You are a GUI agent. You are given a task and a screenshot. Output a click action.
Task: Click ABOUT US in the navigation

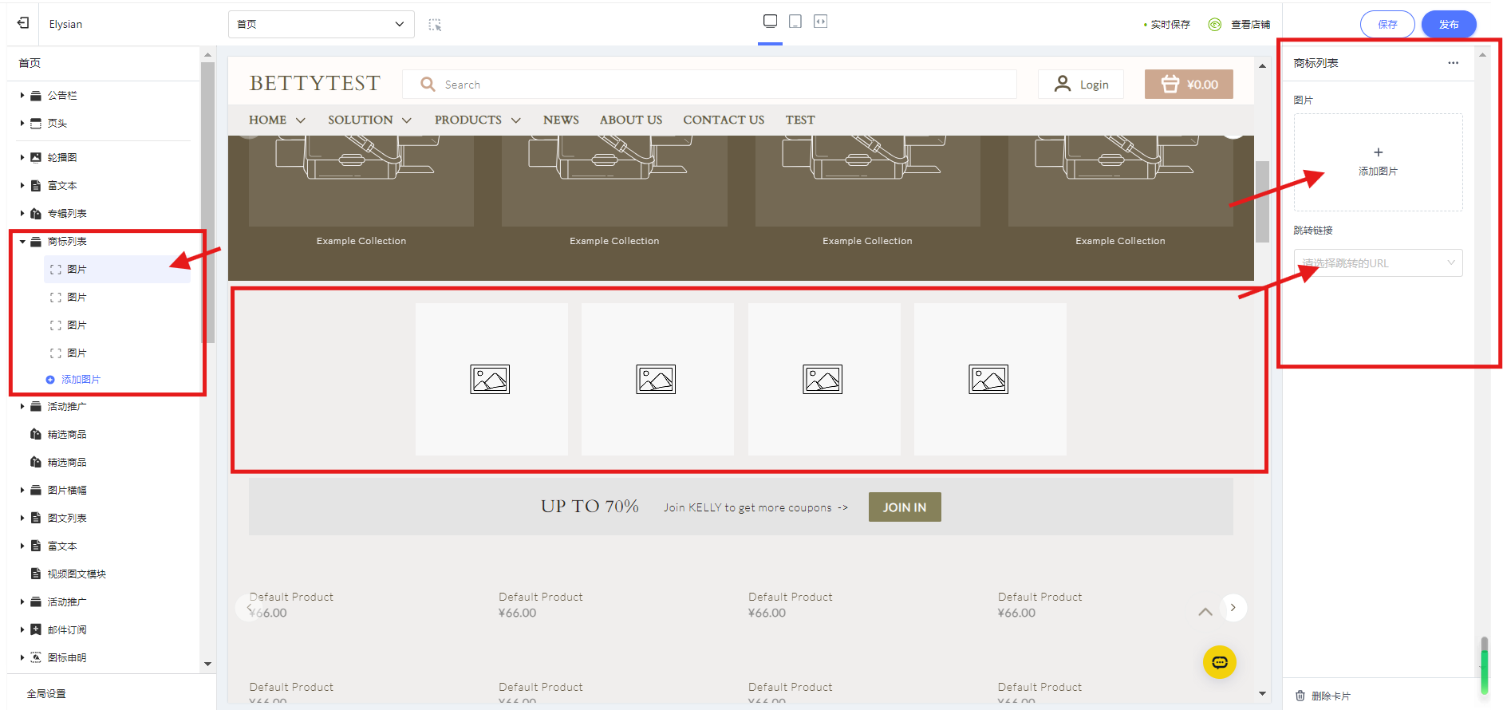[630, 120]
